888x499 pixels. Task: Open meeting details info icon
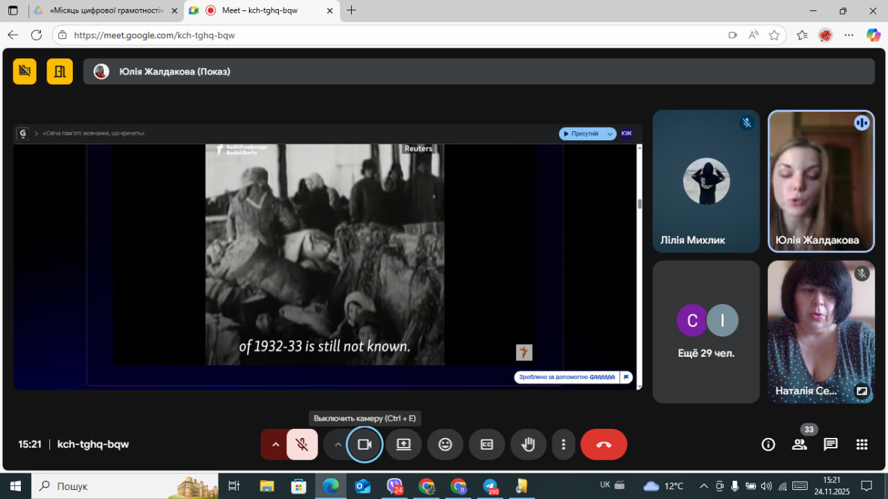tap(768, 445)
